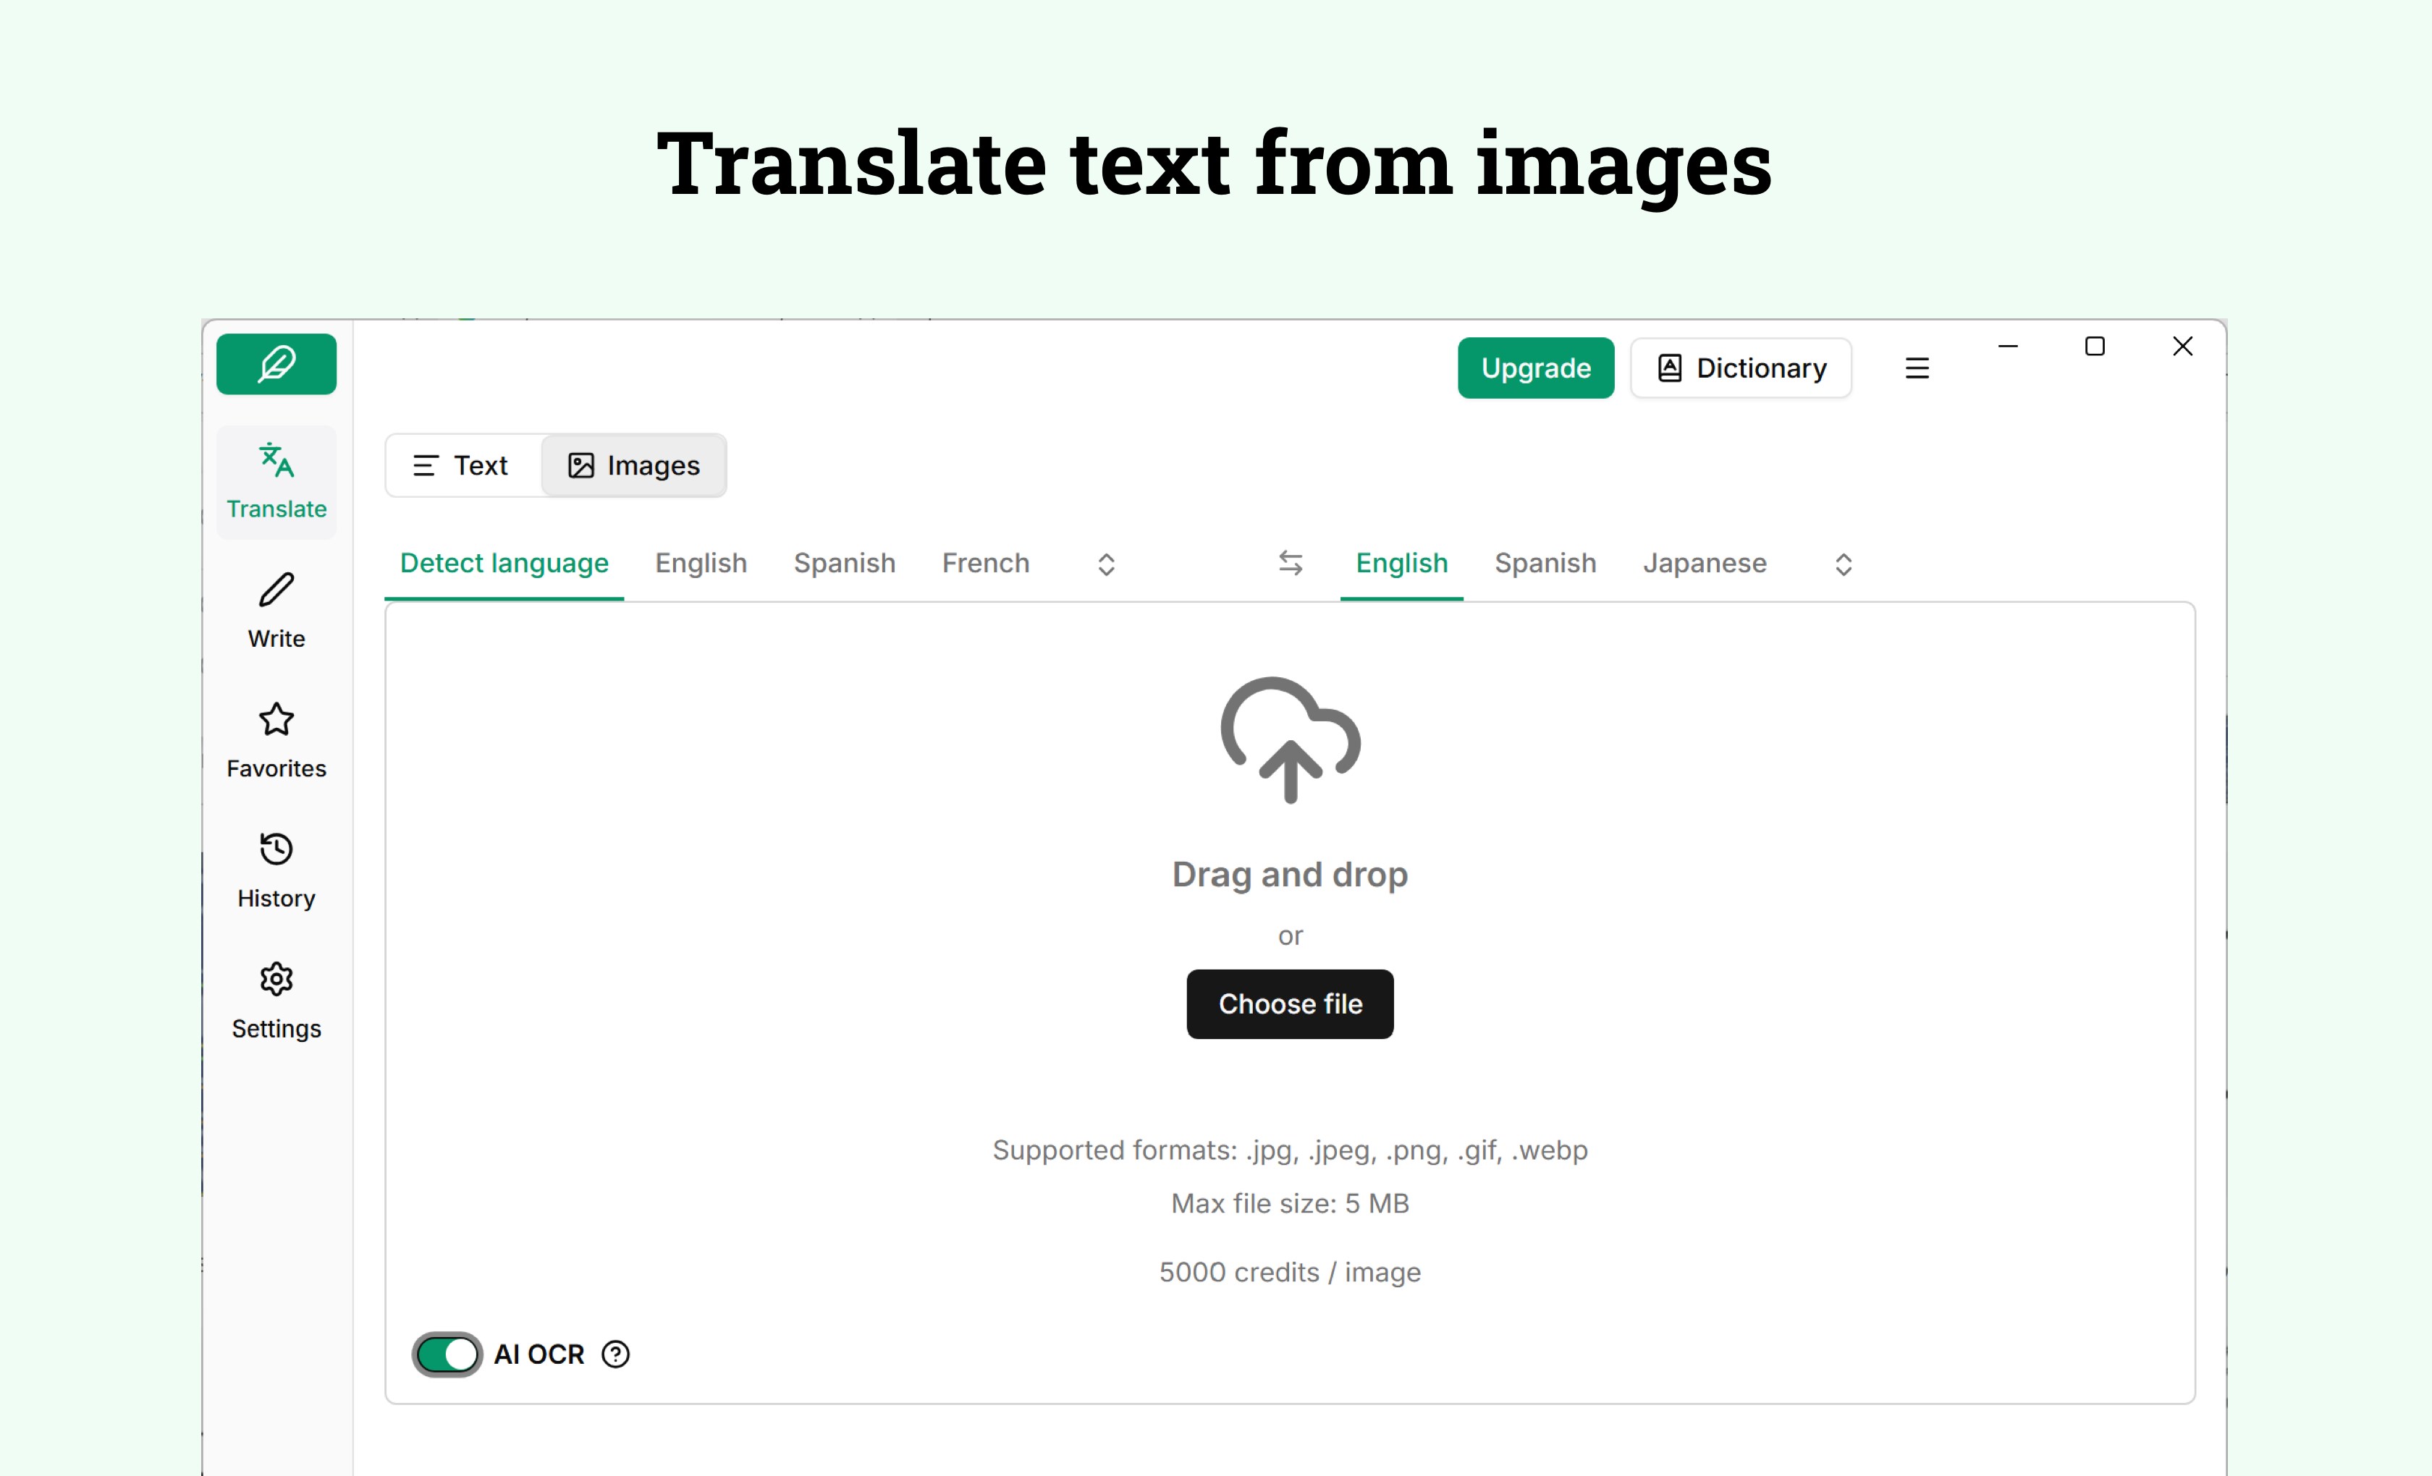The height and width of the screenshot is (1476, 2432).
Task: Disable the AI OCR toggle
Action: pos(446,1354)
